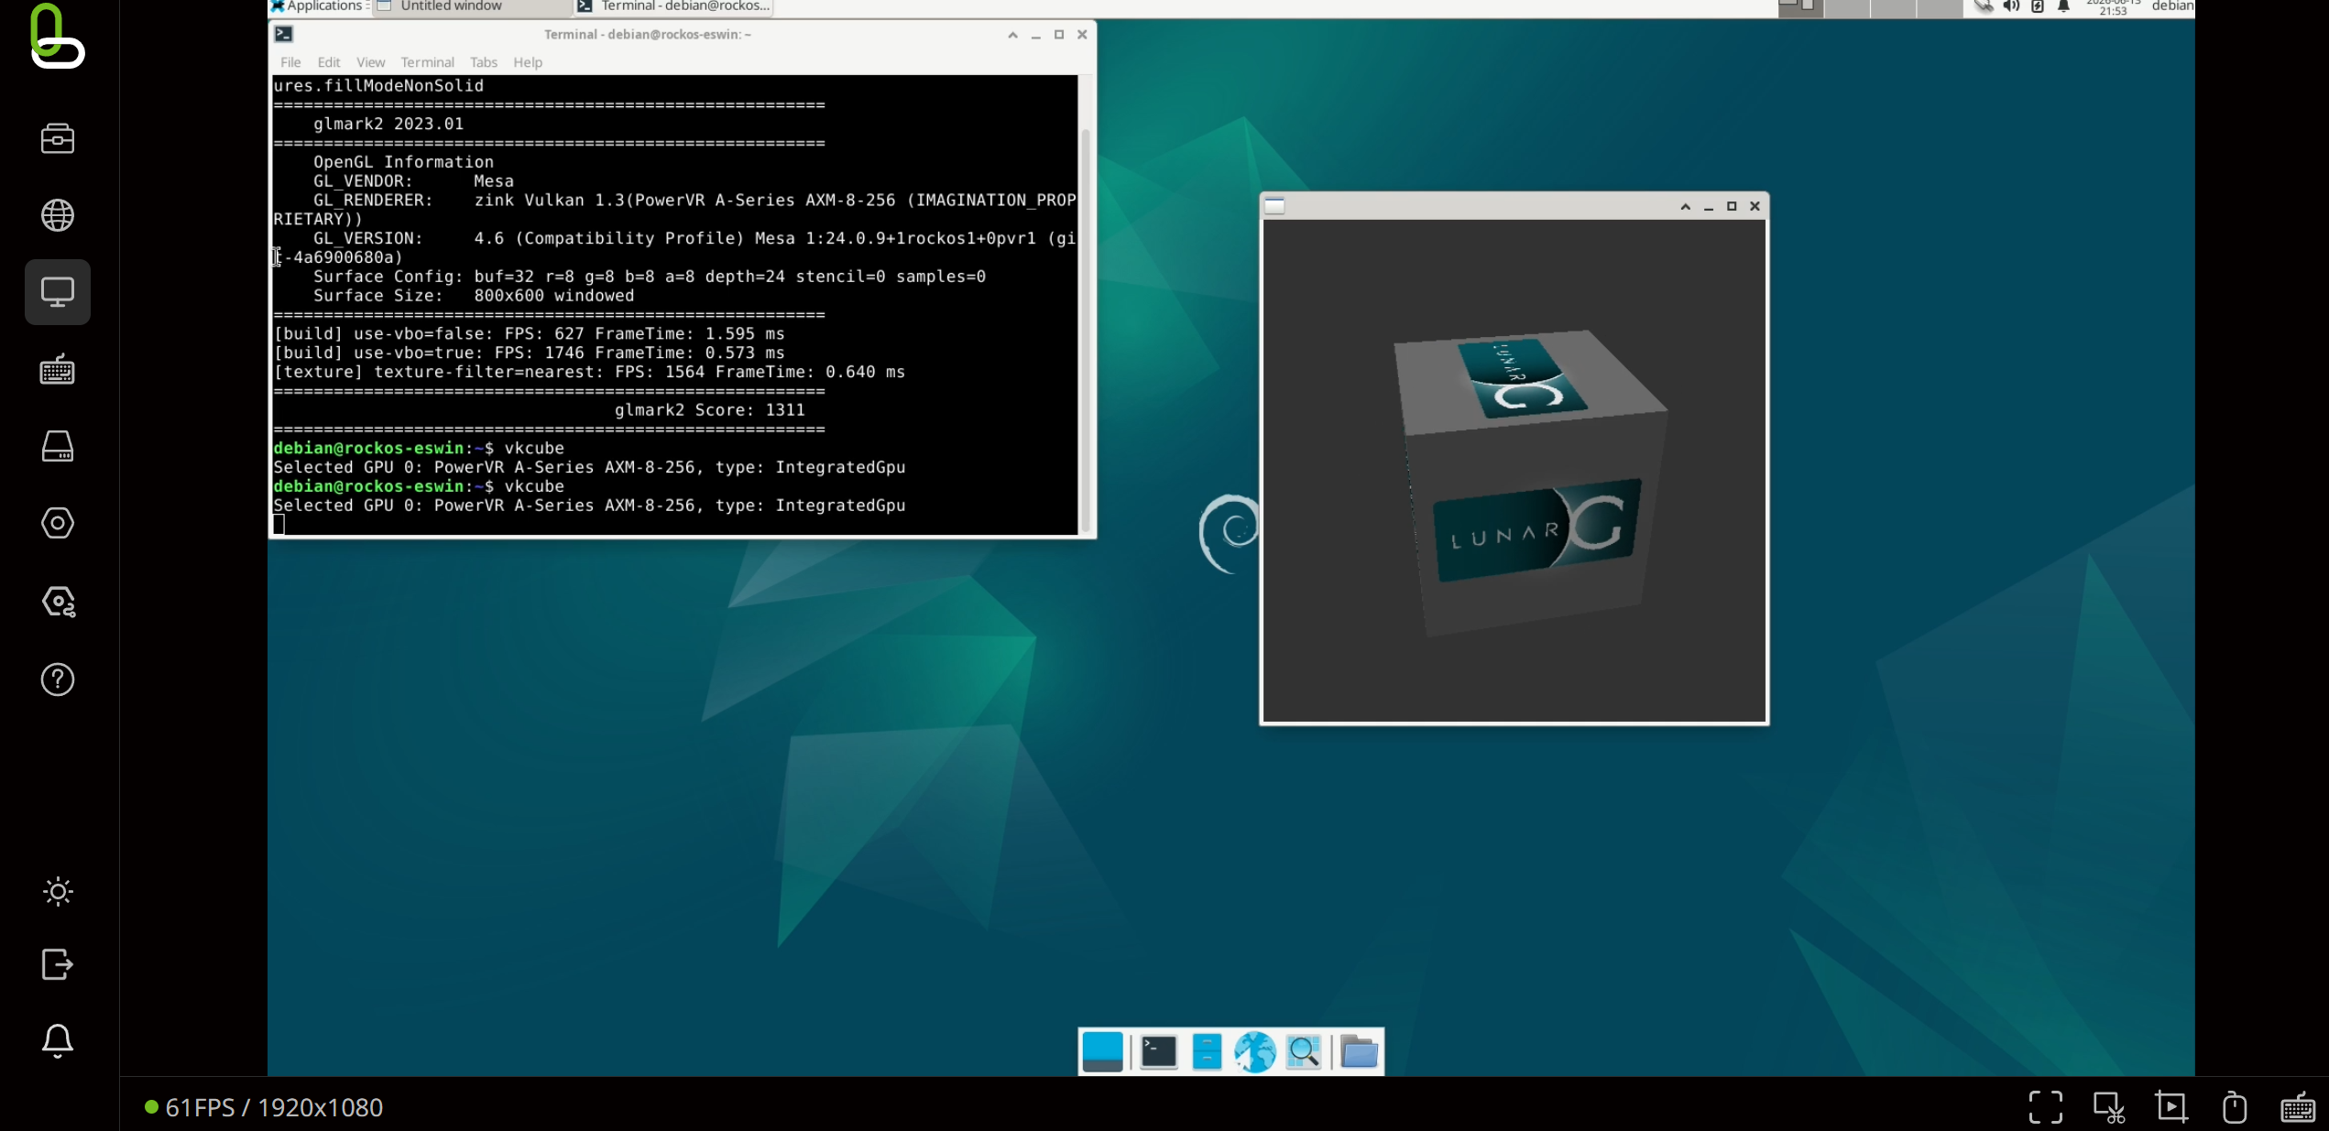The image size is (2329, 1131).
Task: Click the terminal cursor on the last line
Action: pyautogui.click(x=279, y=525)
